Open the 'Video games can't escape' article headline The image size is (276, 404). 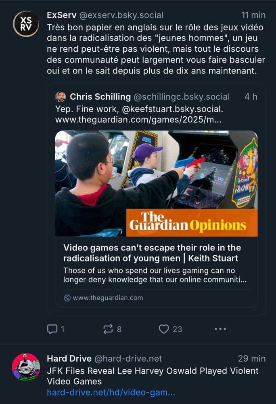click(152, 253)
